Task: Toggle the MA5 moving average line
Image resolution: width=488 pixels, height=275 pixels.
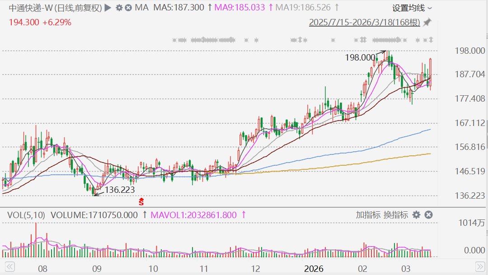Action: tap(179, 8)
